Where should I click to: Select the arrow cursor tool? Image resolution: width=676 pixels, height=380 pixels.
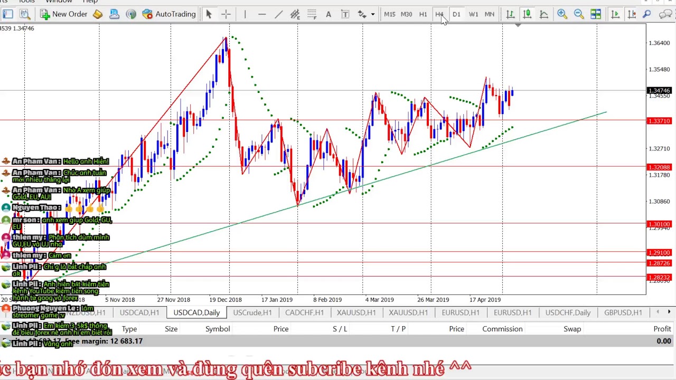click(x=209, y=14)
